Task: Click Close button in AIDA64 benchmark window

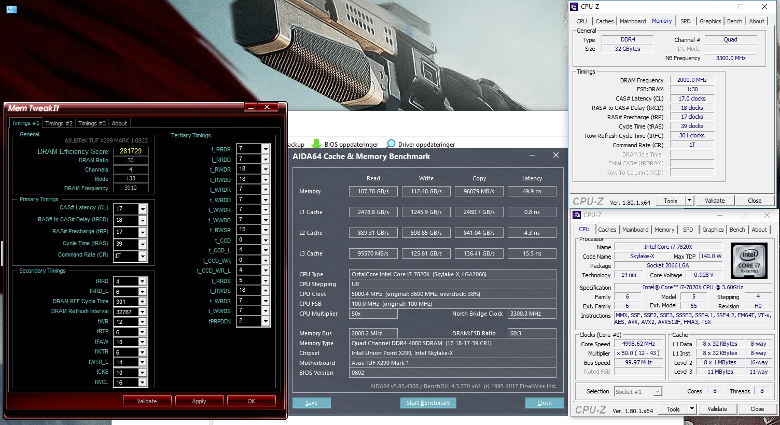Action: [x=545, y=403]
